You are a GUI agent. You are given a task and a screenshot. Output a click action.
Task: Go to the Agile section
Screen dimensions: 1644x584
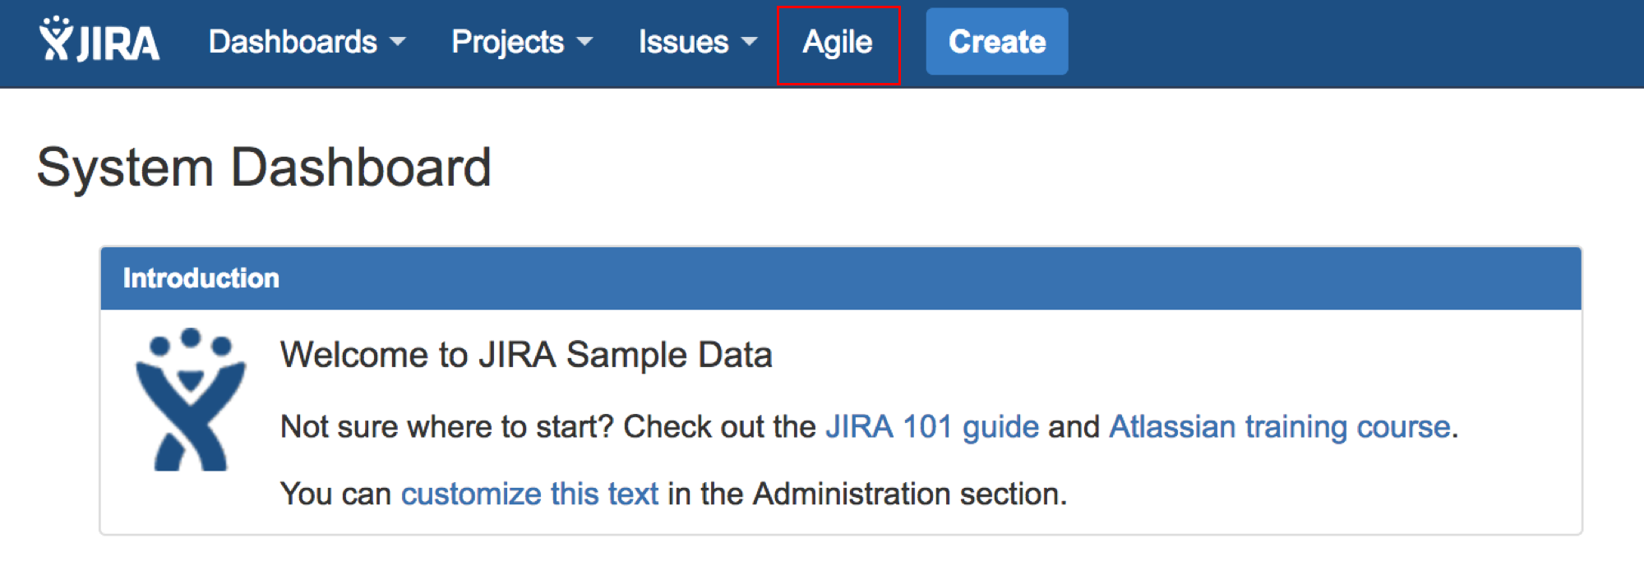pos(838,43)
